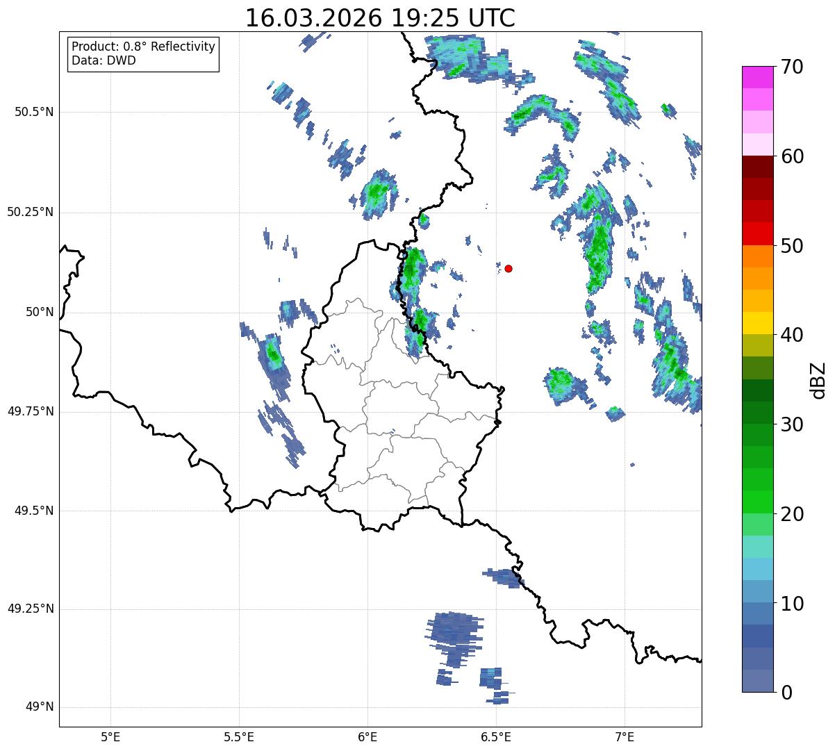Viewport: 835px width, 751px height.
Task: Click the echo cell east of 6.7°E at 49.8°N
Action: 560,383
